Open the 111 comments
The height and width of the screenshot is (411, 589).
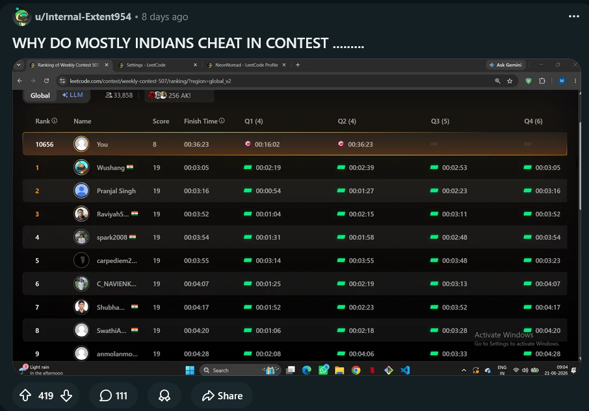pyautogui.click(x=113, y=395)
